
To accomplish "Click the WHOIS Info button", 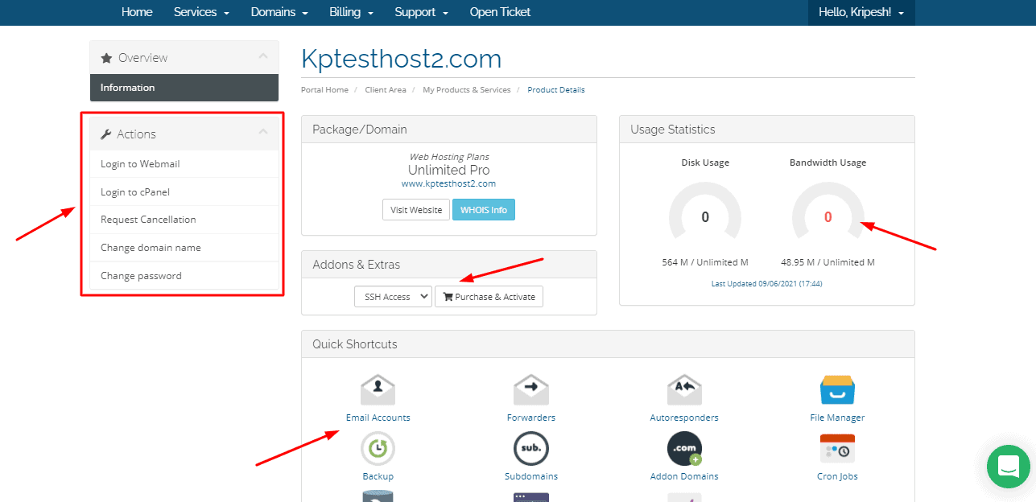I will pyautogui.click(x=483, y=210).
